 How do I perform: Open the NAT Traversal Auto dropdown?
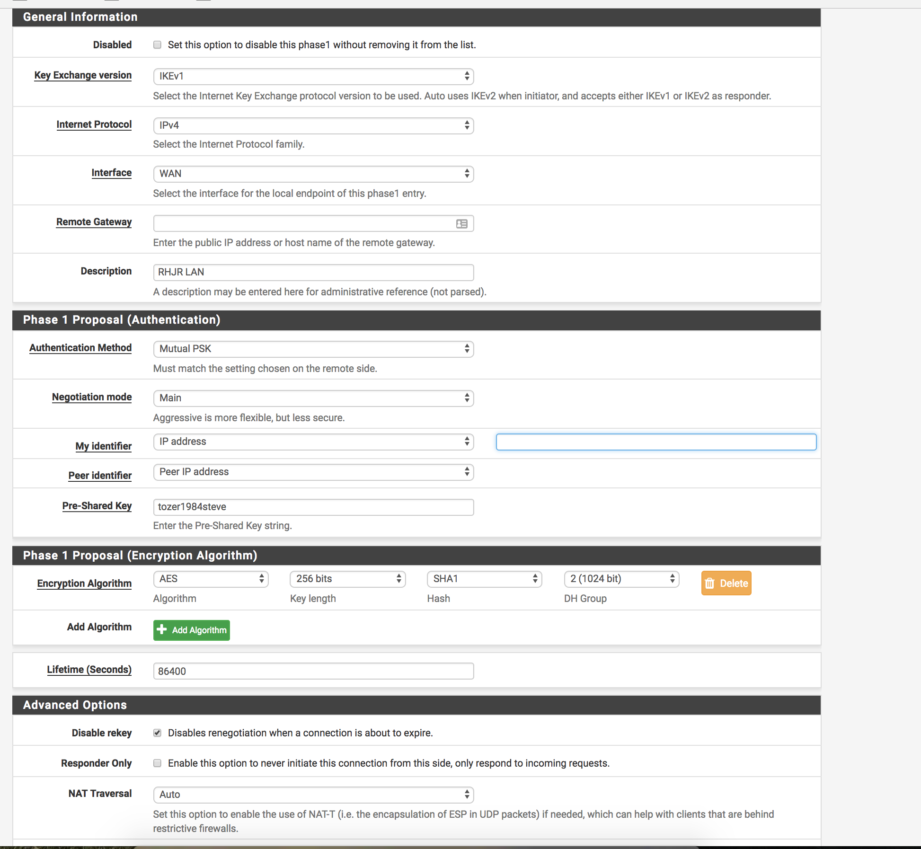tap(313, 795)
